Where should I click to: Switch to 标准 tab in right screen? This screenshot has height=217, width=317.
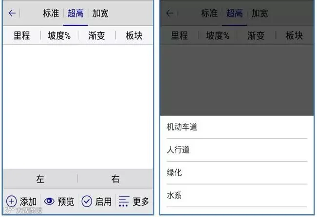pyautogui.click(x=209, y=14)
